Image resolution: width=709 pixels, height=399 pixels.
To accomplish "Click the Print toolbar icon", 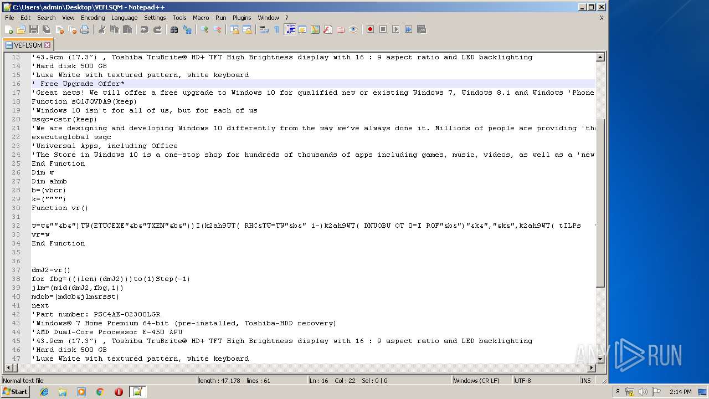I will tap(85, 29).
